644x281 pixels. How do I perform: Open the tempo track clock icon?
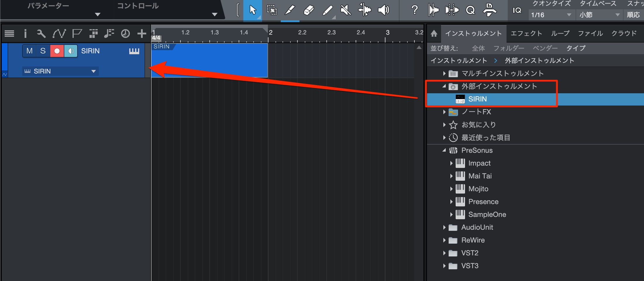125,34
